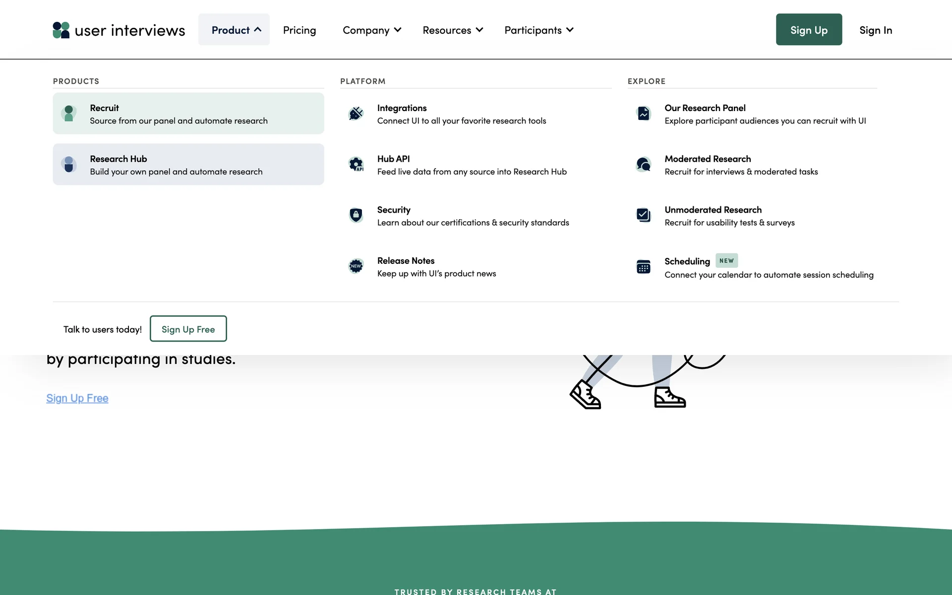Click the Scheduling calendar icon
This screenshot has width=952, height=595.
pos(643,267)
